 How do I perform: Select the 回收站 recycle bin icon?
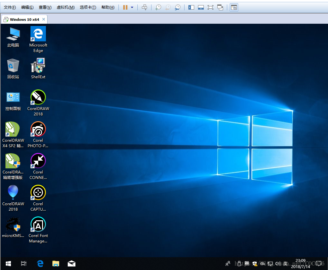tap(13, 69)
